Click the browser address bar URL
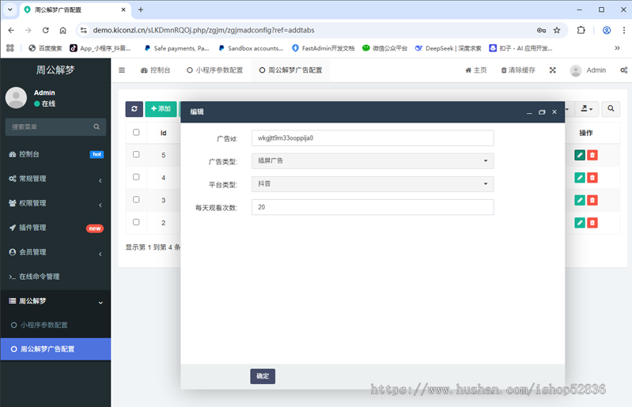This screenshot has height=407, width=632. pyautogui.click(x=203, y=30)
